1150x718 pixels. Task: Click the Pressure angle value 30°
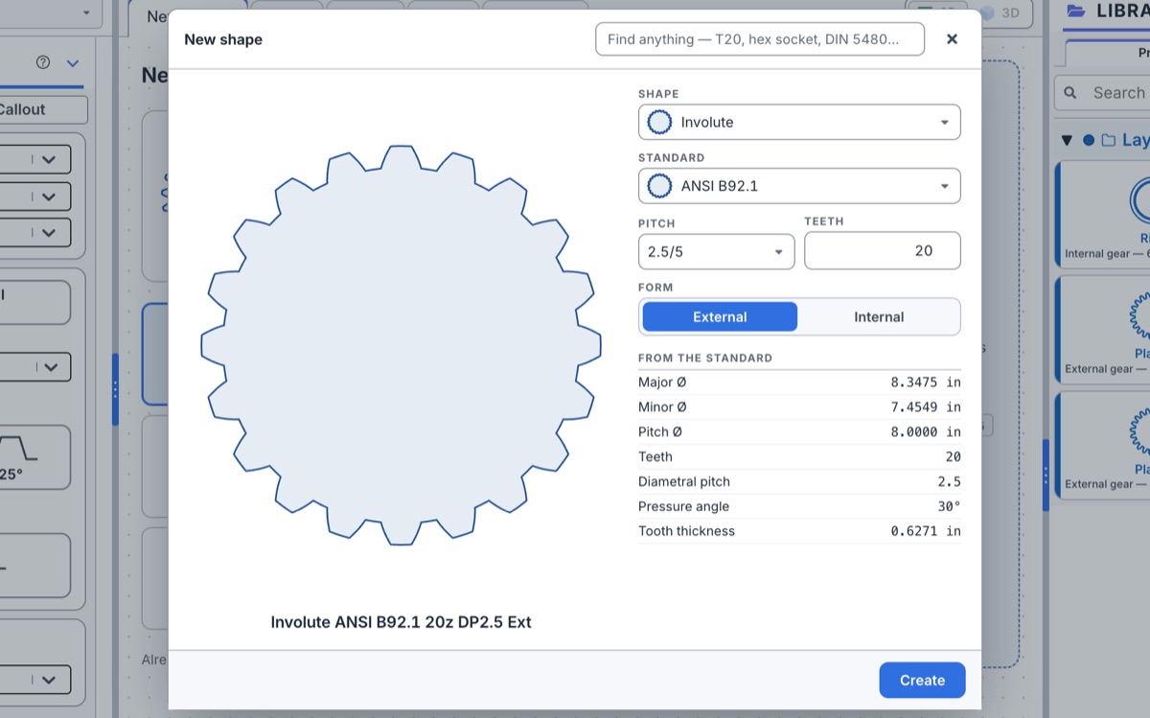pyautogui.click(x=949, y=506)
